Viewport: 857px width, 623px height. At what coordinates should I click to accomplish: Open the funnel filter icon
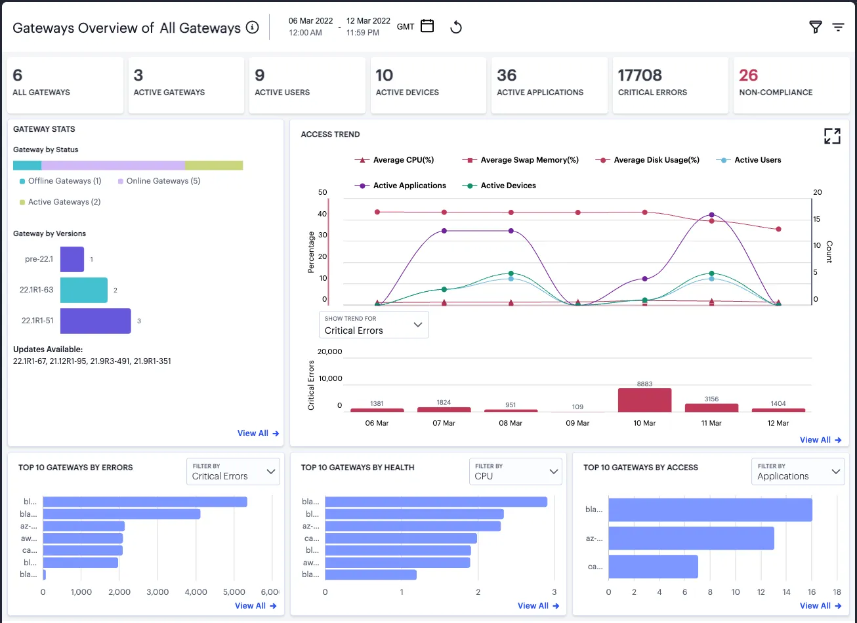(816, 27)
